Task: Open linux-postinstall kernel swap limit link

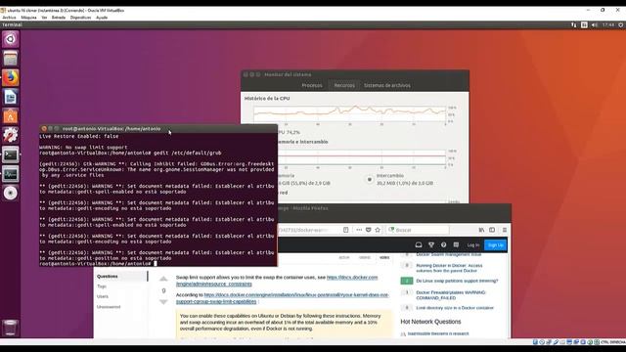Action: 283,298
